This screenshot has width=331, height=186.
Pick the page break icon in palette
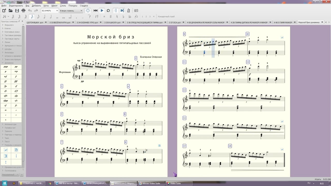[x=16, y=150]
